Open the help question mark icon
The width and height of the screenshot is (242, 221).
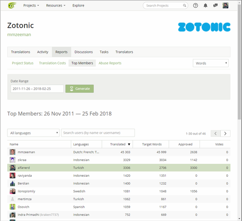tap(195, 6)
